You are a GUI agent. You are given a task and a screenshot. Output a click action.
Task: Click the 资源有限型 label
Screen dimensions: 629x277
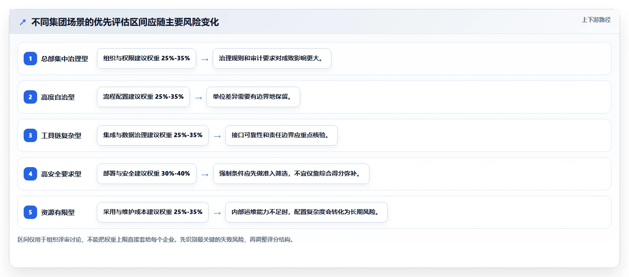tap(58, 213)
